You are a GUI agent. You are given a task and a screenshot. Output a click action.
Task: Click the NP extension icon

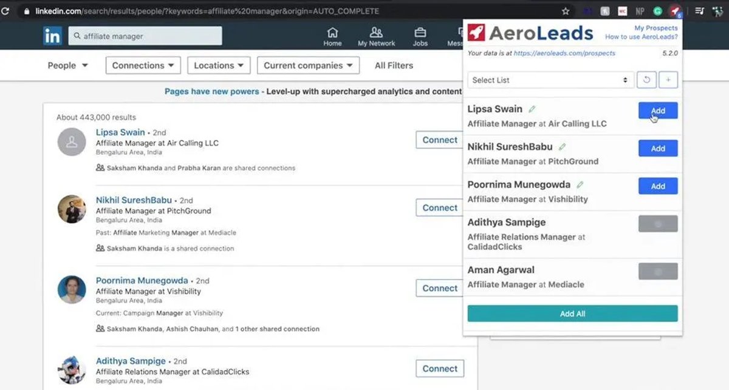pos(640,11)
